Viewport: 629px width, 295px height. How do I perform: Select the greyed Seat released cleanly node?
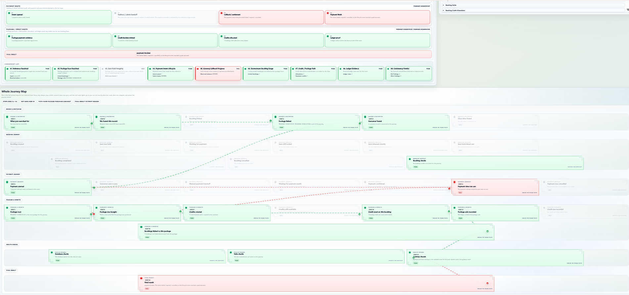[x=406, y=146]
